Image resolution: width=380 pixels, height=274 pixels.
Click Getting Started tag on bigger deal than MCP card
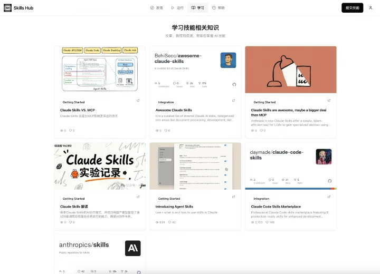264,102
